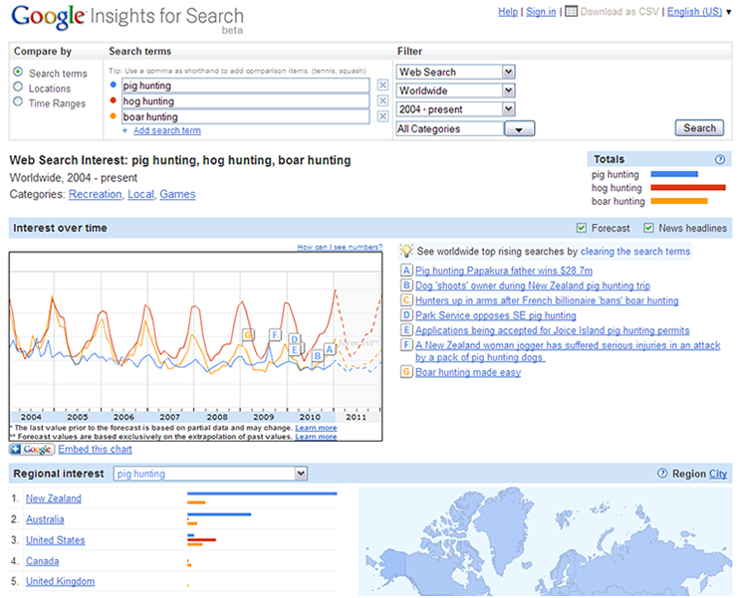Open Boar hunting made easy headline
Viewport: 738px width, 598px height.
click(x=468, y=372)
